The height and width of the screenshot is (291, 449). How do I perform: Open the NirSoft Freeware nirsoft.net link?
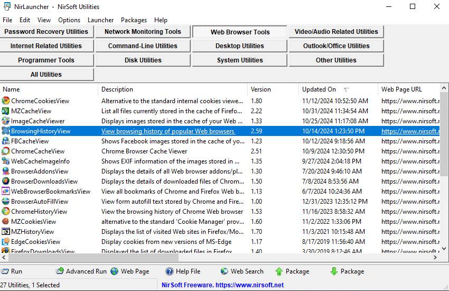(222, 285)
